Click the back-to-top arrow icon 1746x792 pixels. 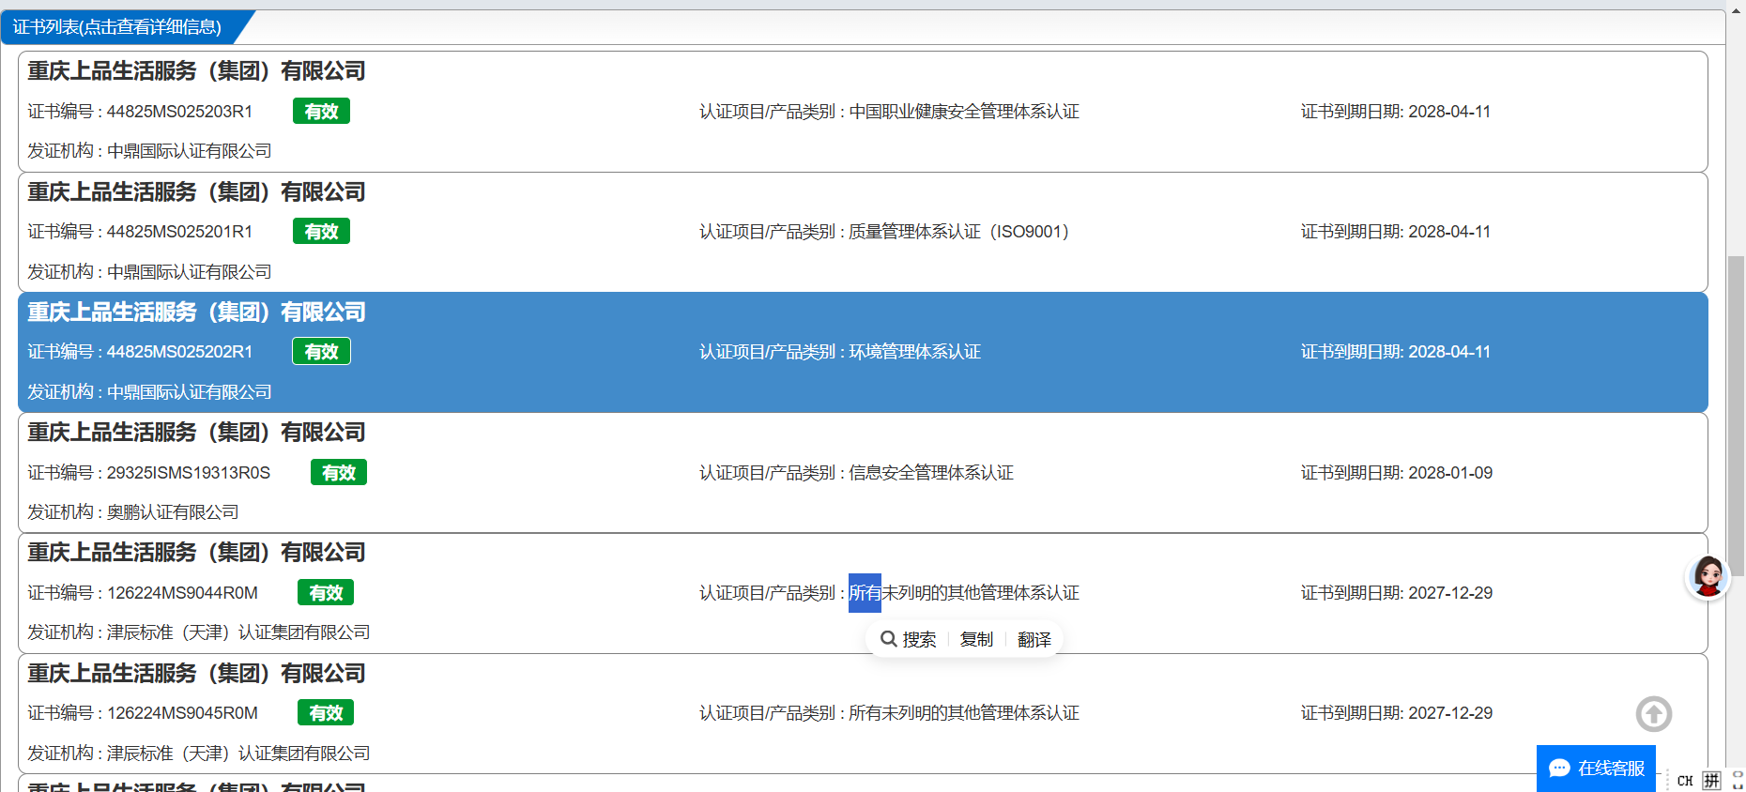pyautogui.click(x=1654, y=714)
